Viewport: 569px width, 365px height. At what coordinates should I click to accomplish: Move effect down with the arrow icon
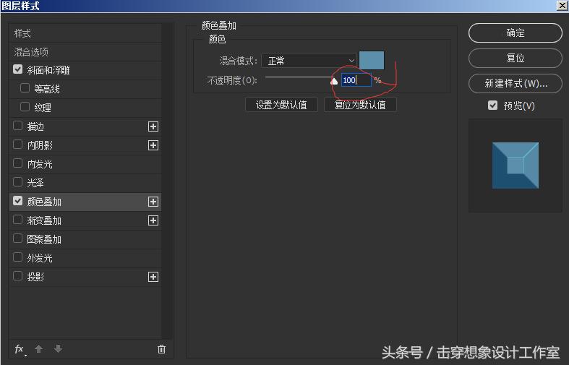point(58,349)
